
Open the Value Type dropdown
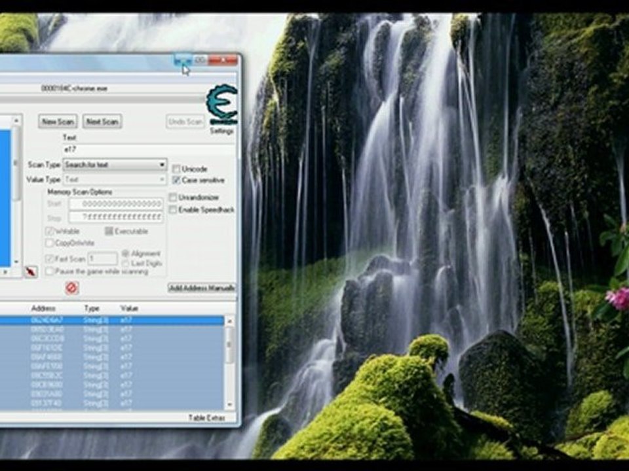(x=115, y=179)
